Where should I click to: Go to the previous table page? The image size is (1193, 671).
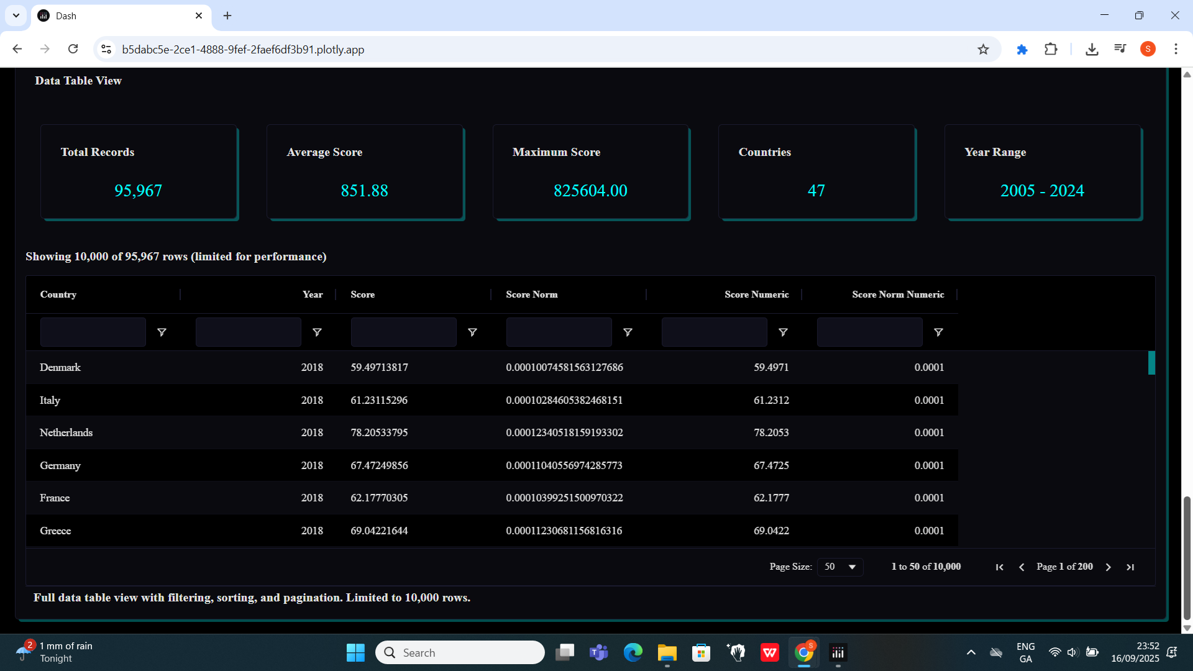click(x=1022, y=567)
